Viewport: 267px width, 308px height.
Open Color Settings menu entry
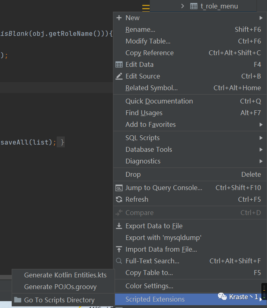point(149,286)
